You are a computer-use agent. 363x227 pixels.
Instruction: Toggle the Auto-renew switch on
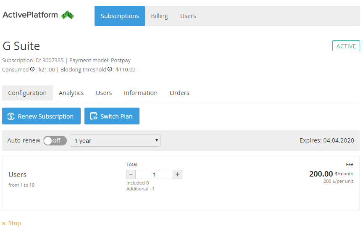tap(55, 141)
